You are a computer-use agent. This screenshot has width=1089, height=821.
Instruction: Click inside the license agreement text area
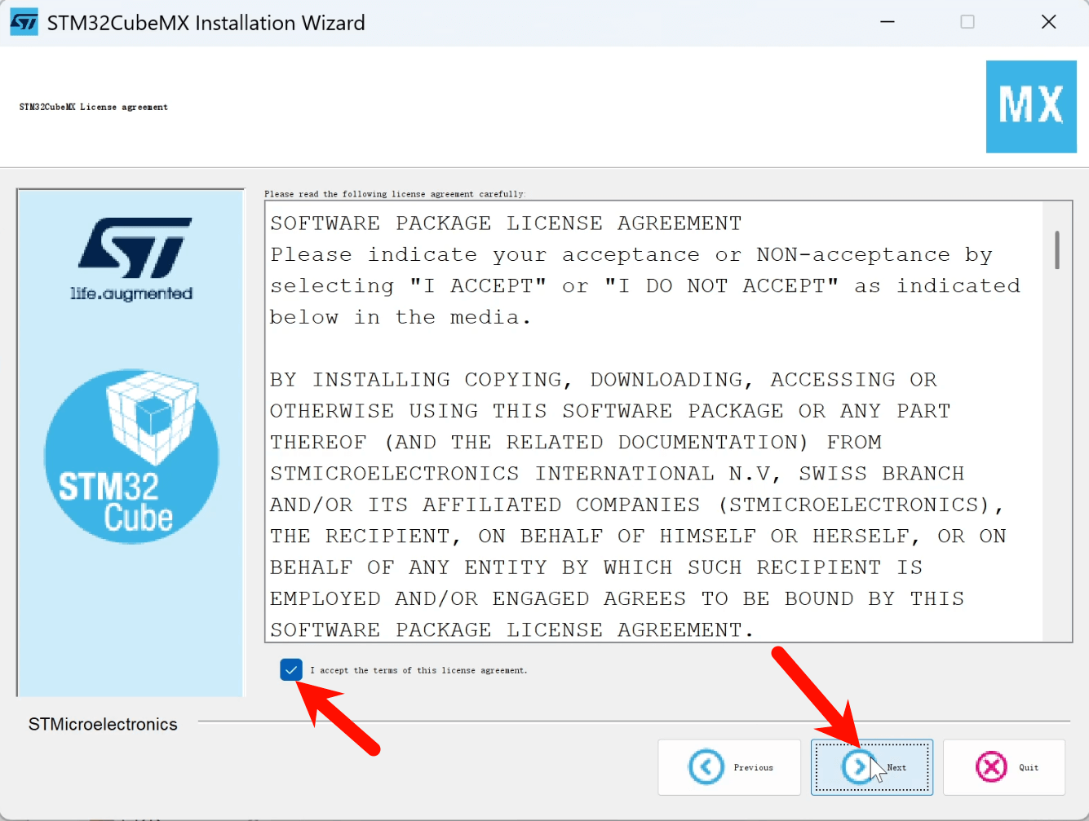[x=653, y=424]
